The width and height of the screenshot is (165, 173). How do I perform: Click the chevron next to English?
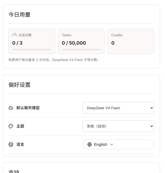(112, 144)
